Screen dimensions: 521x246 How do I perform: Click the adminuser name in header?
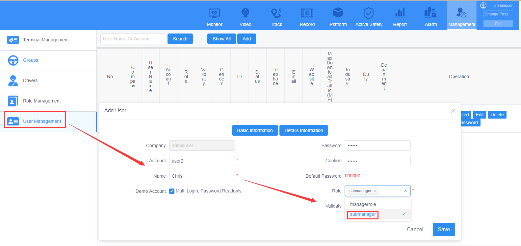click(x=503, y=5)
